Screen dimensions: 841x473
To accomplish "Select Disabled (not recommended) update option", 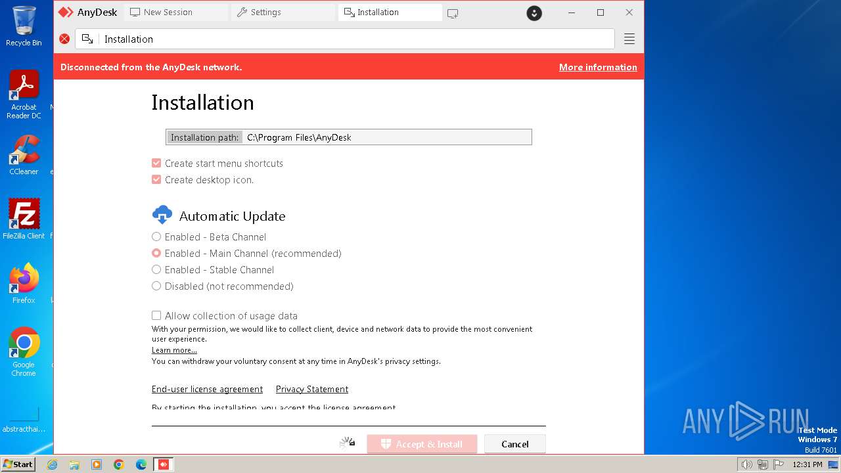I will click(156, 286).
